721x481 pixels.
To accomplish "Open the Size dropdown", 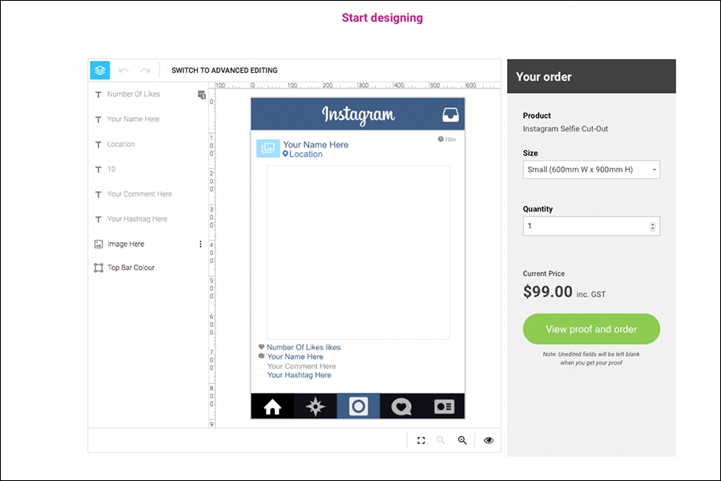I will pyautogui.click(x=591, y=169).
